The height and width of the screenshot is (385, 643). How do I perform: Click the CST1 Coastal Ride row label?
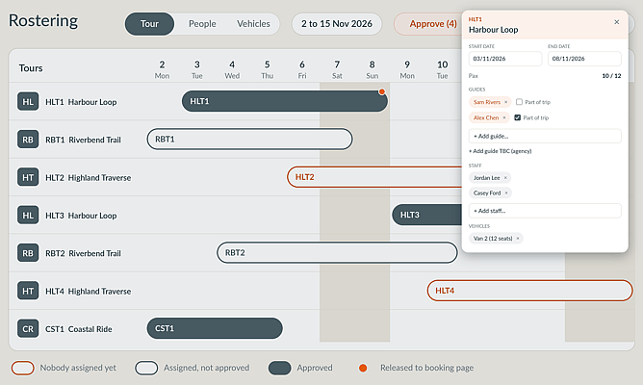(78, 329)
